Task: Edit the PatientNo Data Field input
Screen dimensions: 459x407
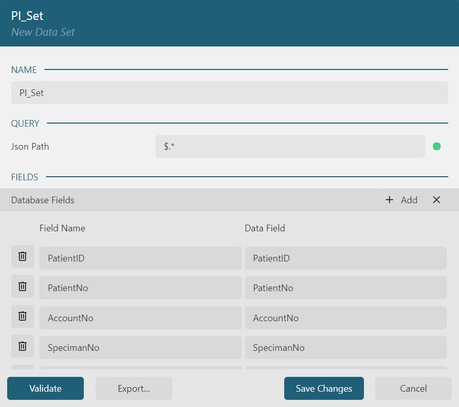Action: pyautogui.click(x=346, y=288)
